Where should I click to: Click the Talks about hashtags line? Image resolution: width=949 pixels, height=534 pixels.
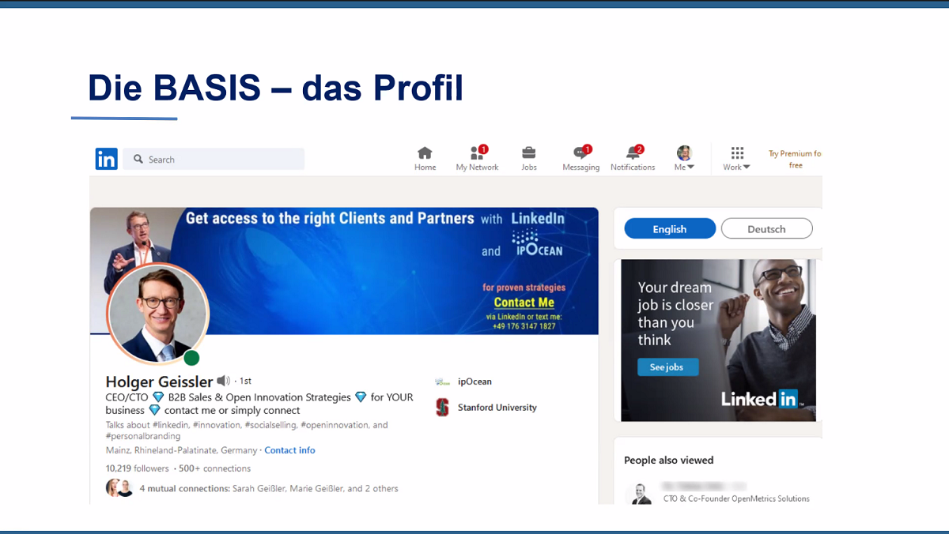coord(247,431)
